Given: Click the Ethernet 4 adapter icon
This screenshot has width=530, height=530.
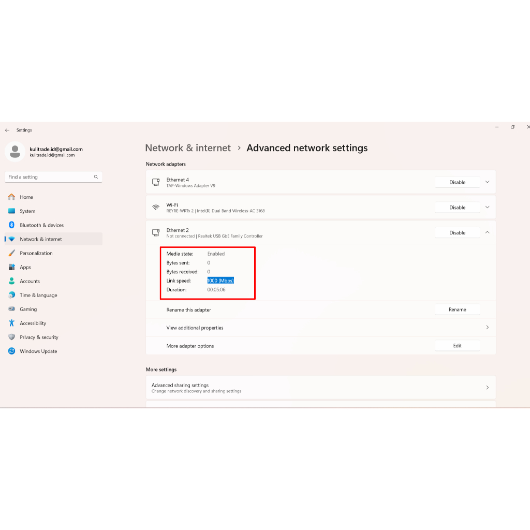Looking at the screenshot, I should 155,182.
